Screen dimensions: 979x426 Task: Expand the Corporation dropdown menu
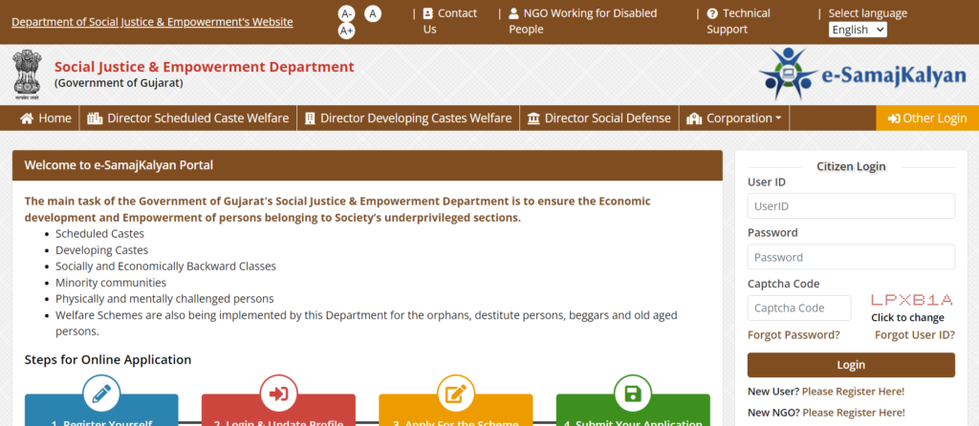734,118
